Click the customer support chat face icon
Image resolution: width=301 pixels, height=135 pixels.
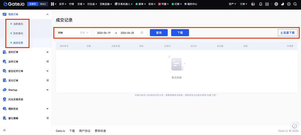click(294, 126)
